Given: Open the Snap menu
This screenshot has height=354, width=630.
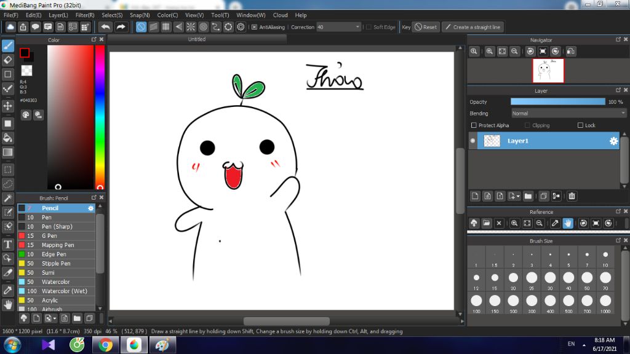Looking at the screenshot, I should tap(140, 15).
